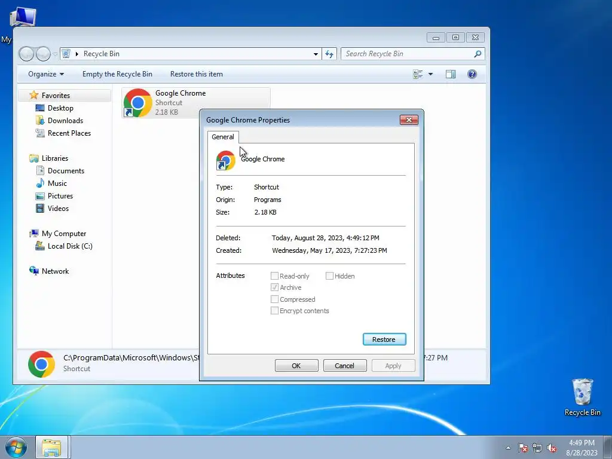The image size is (612, 459).
Task: Click Windows Explorer taskbar icon
Action: [x=52, y=448]
